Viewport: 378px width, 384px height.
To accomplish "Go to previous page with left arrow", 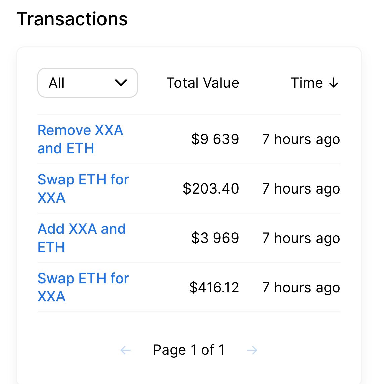I will (x=125, y=350).
